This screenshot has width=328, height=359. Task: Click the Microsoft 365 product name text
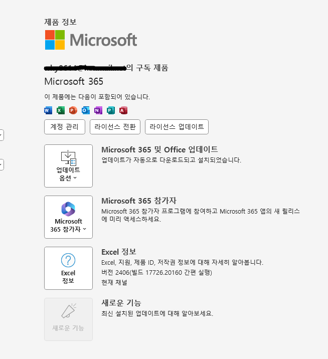click(74, 81)
